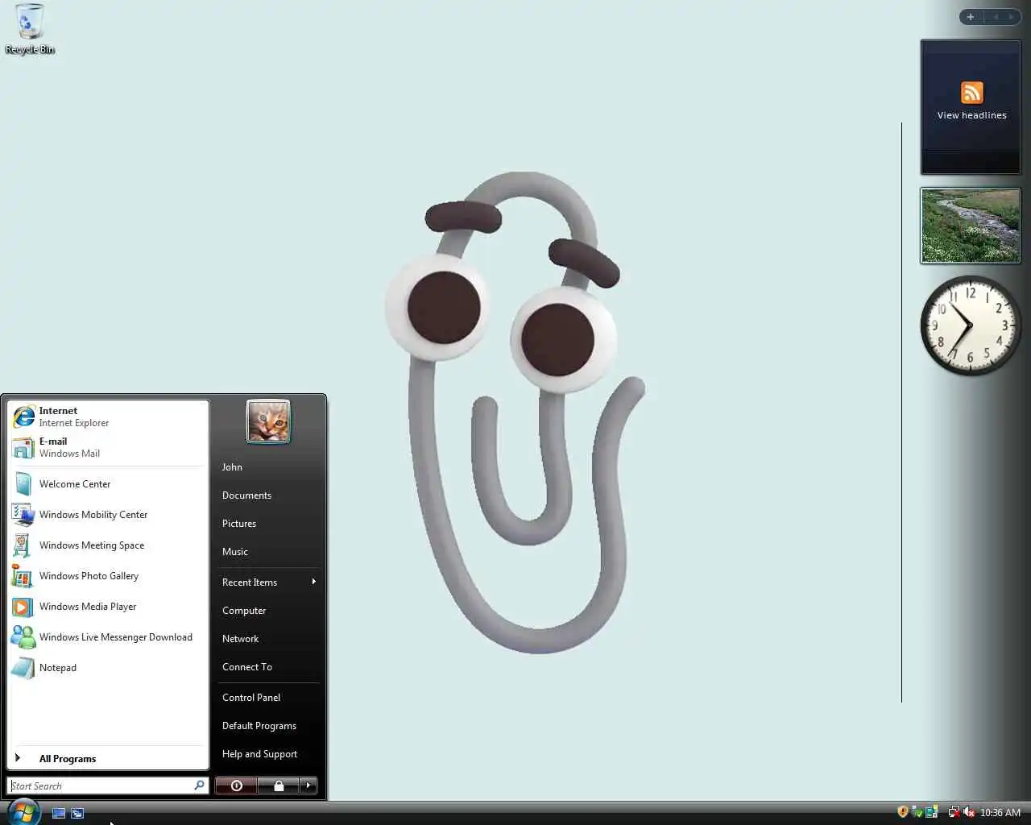This screenshot has height=825, width=1031.
Task: Click the Windows Meeting Space icon
Action: point(23,545)
